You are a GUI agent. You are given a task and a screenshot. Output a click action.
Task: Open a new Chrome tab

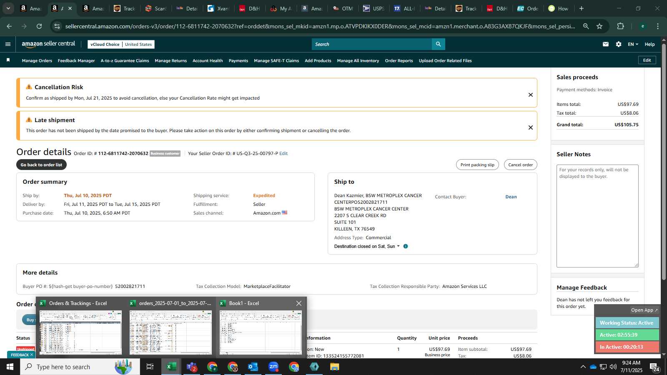(582, 8)
